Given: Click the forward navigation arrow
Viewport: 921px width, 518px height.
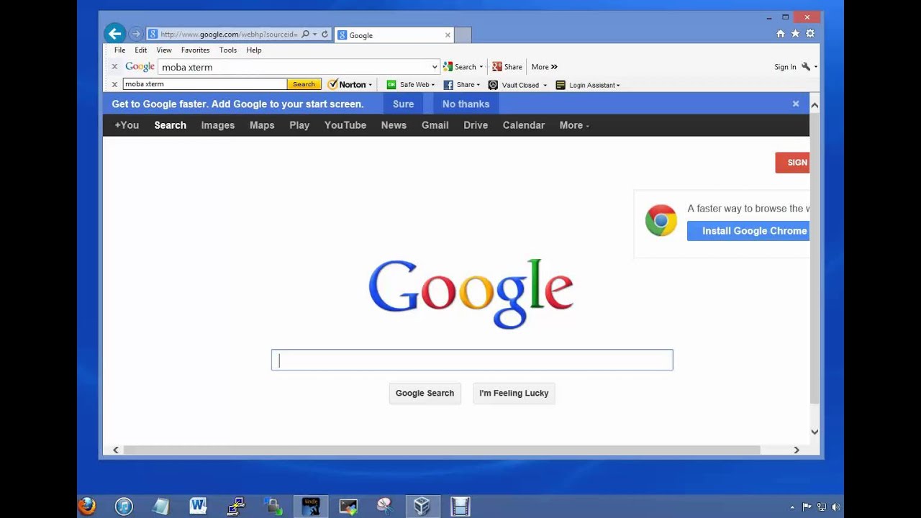Looking at the screenshot, I should pos(136,34).
